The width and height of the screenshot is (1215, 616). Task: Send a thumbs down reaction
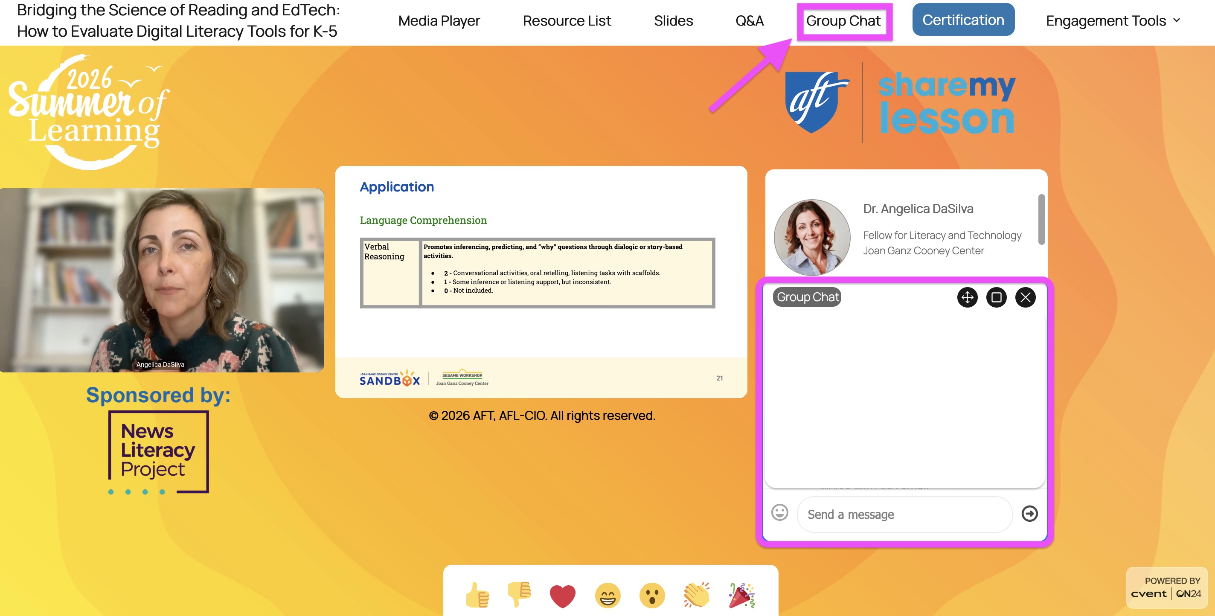519,595
